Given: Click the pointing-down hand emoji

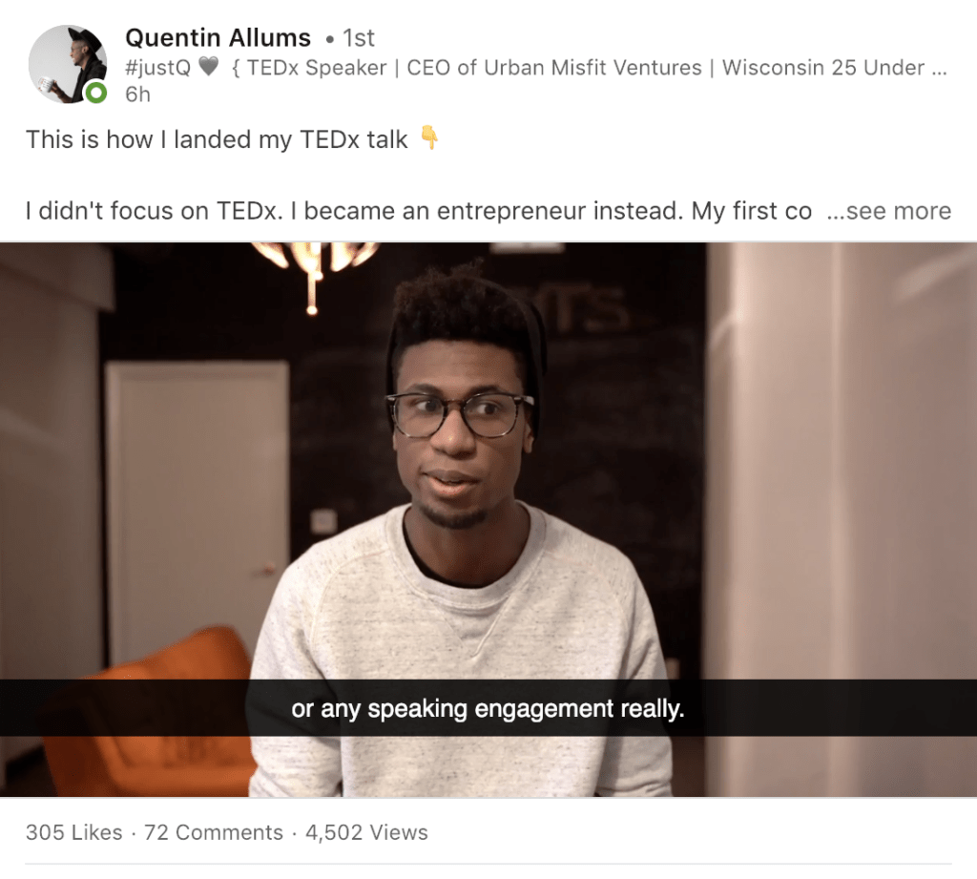Looking at the screenshot, I should [429, 137].
